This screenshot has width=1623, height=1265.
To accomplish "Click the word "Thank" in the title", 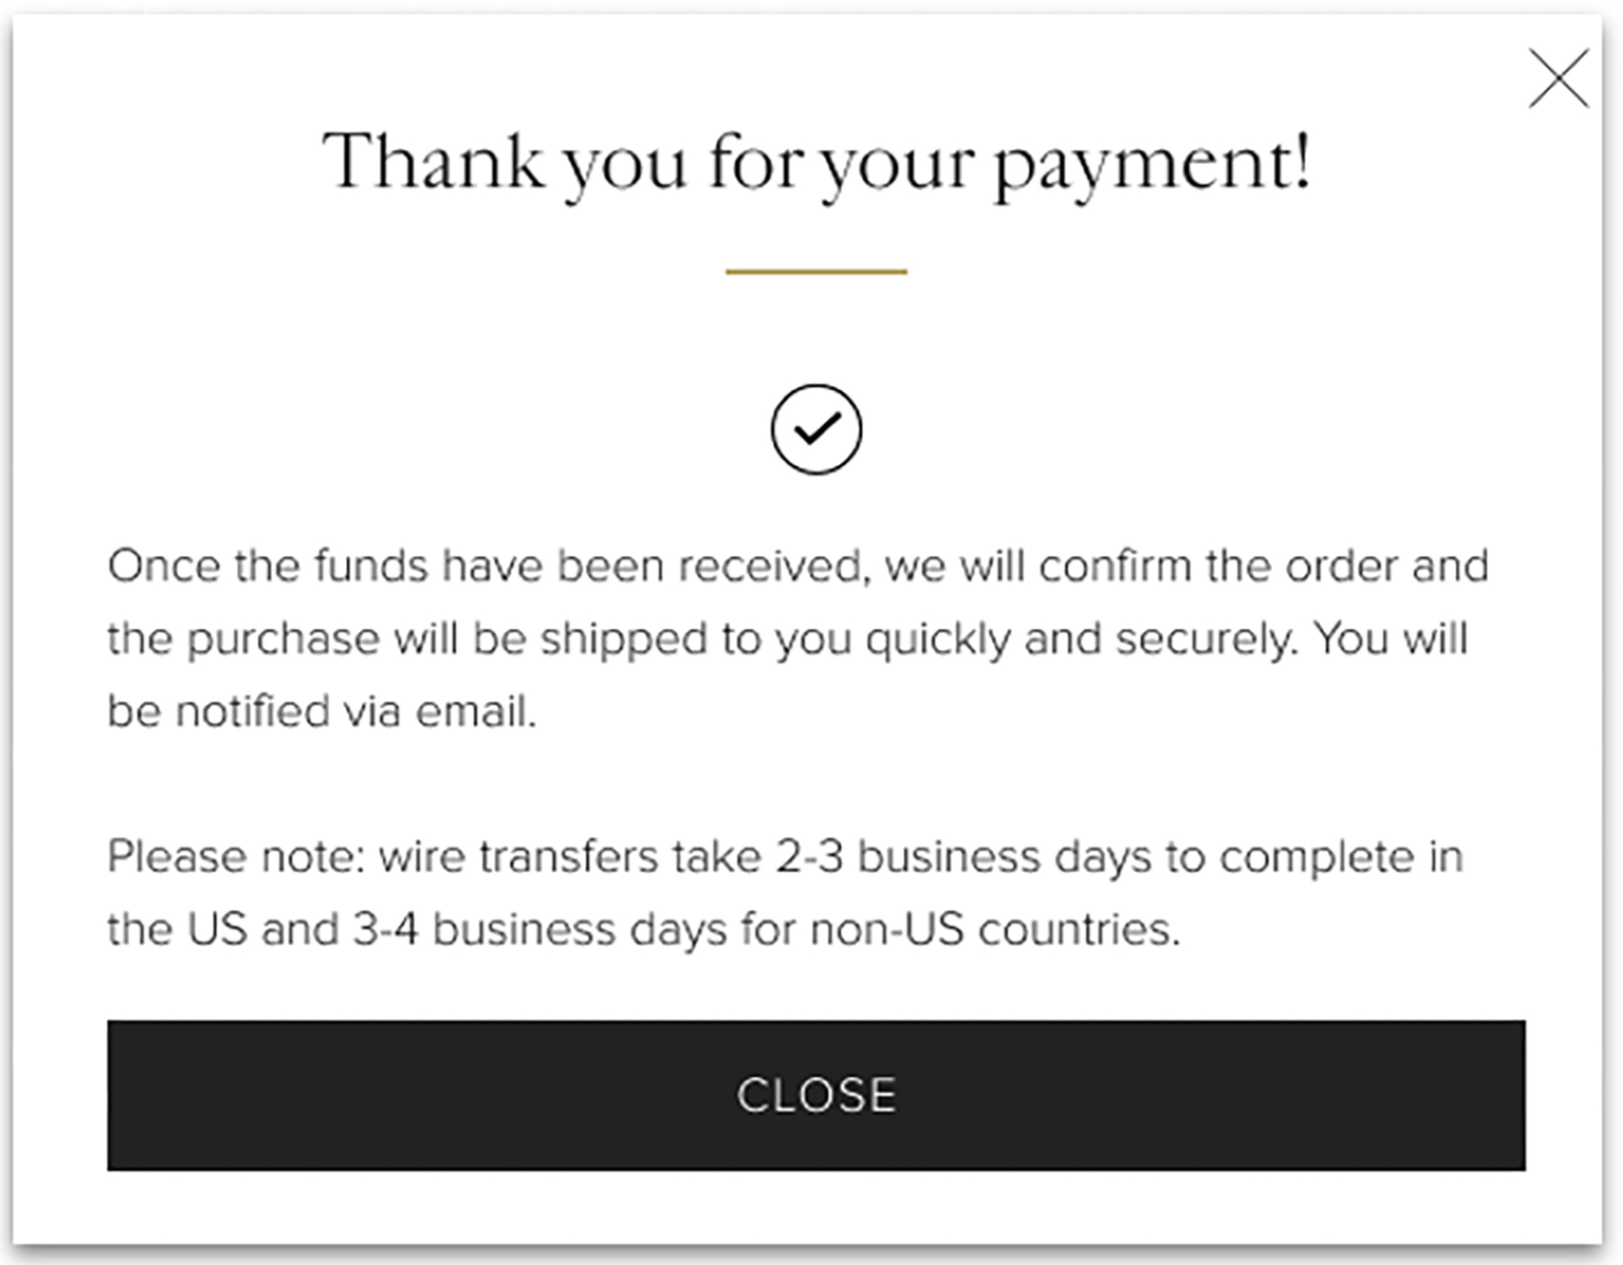I will [x=433, y=160].
